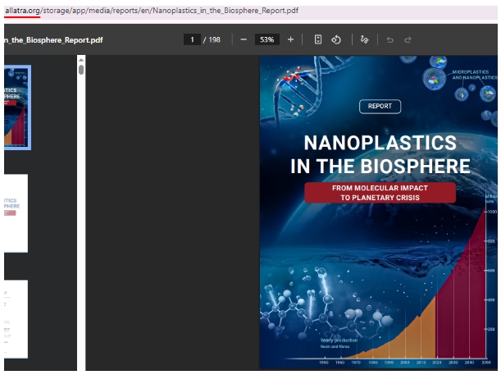
Task: Click the redo arrow in toolbar
Action: pos(408,39)
